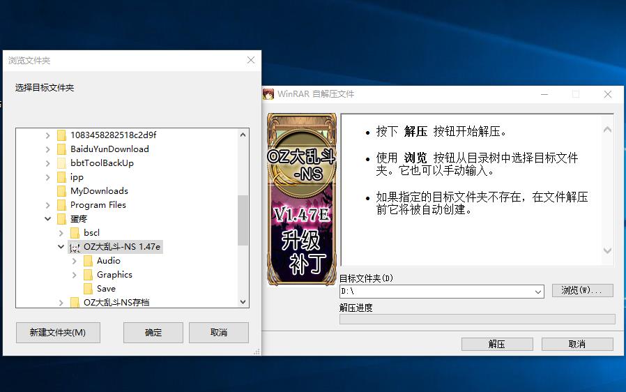Expand the bbtToolBackUp folder
This screenshot has height=392, width=626.
coord(48,163)
